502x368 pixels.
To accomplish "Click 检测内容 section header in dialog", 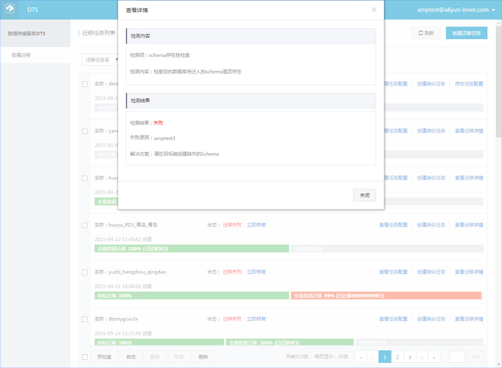I will (x=251, y=36).
